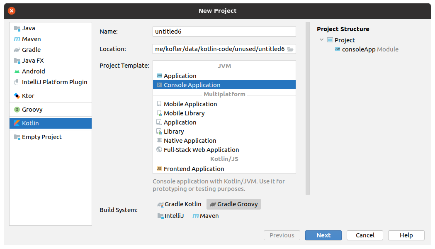This screenshot has height=249, width=435.
Task: Click the Android robot icon
Action: tap(17, 71)
